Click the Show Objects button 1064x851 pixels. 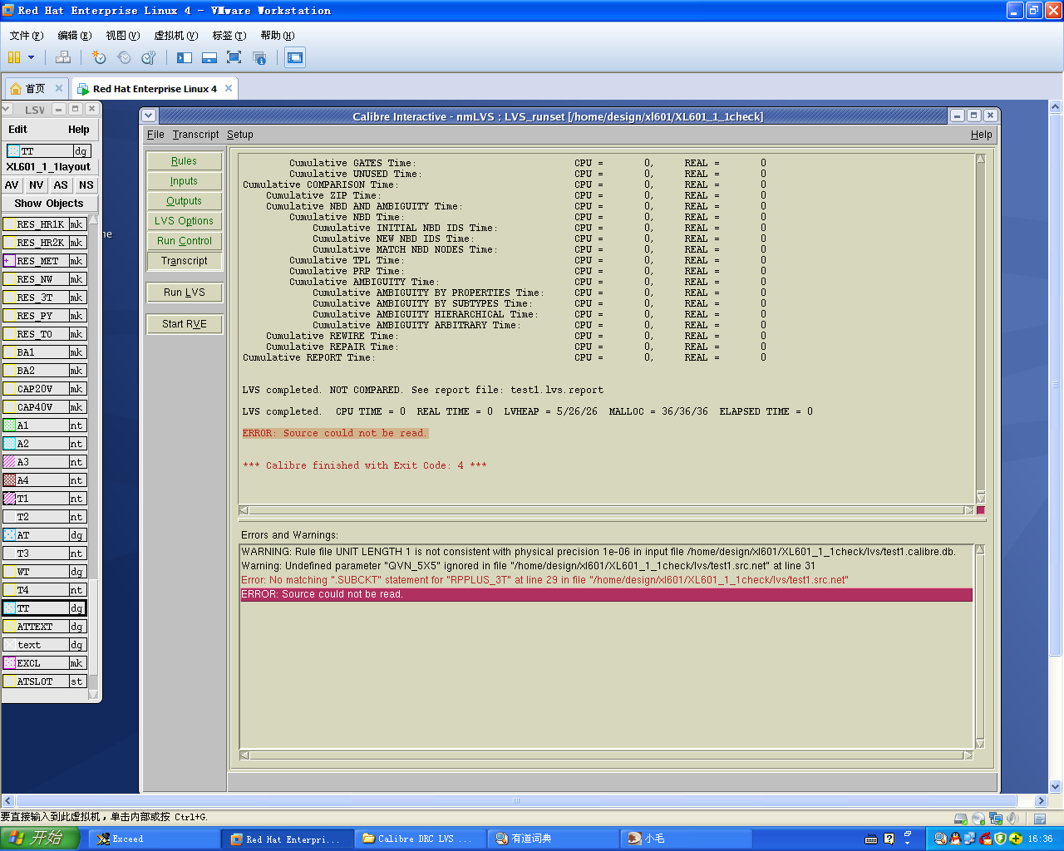pyautogui.click(x=49, y=204)
